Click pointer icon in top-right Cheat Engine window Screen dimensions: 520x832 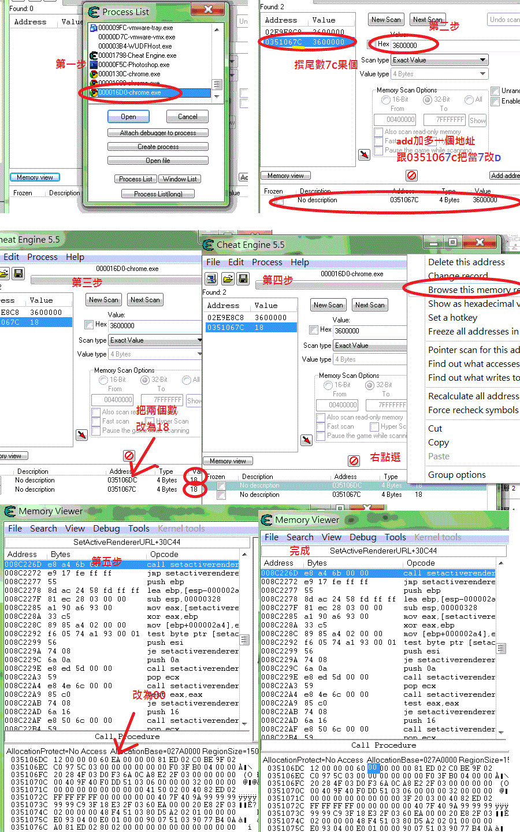[x=364, y=154]
